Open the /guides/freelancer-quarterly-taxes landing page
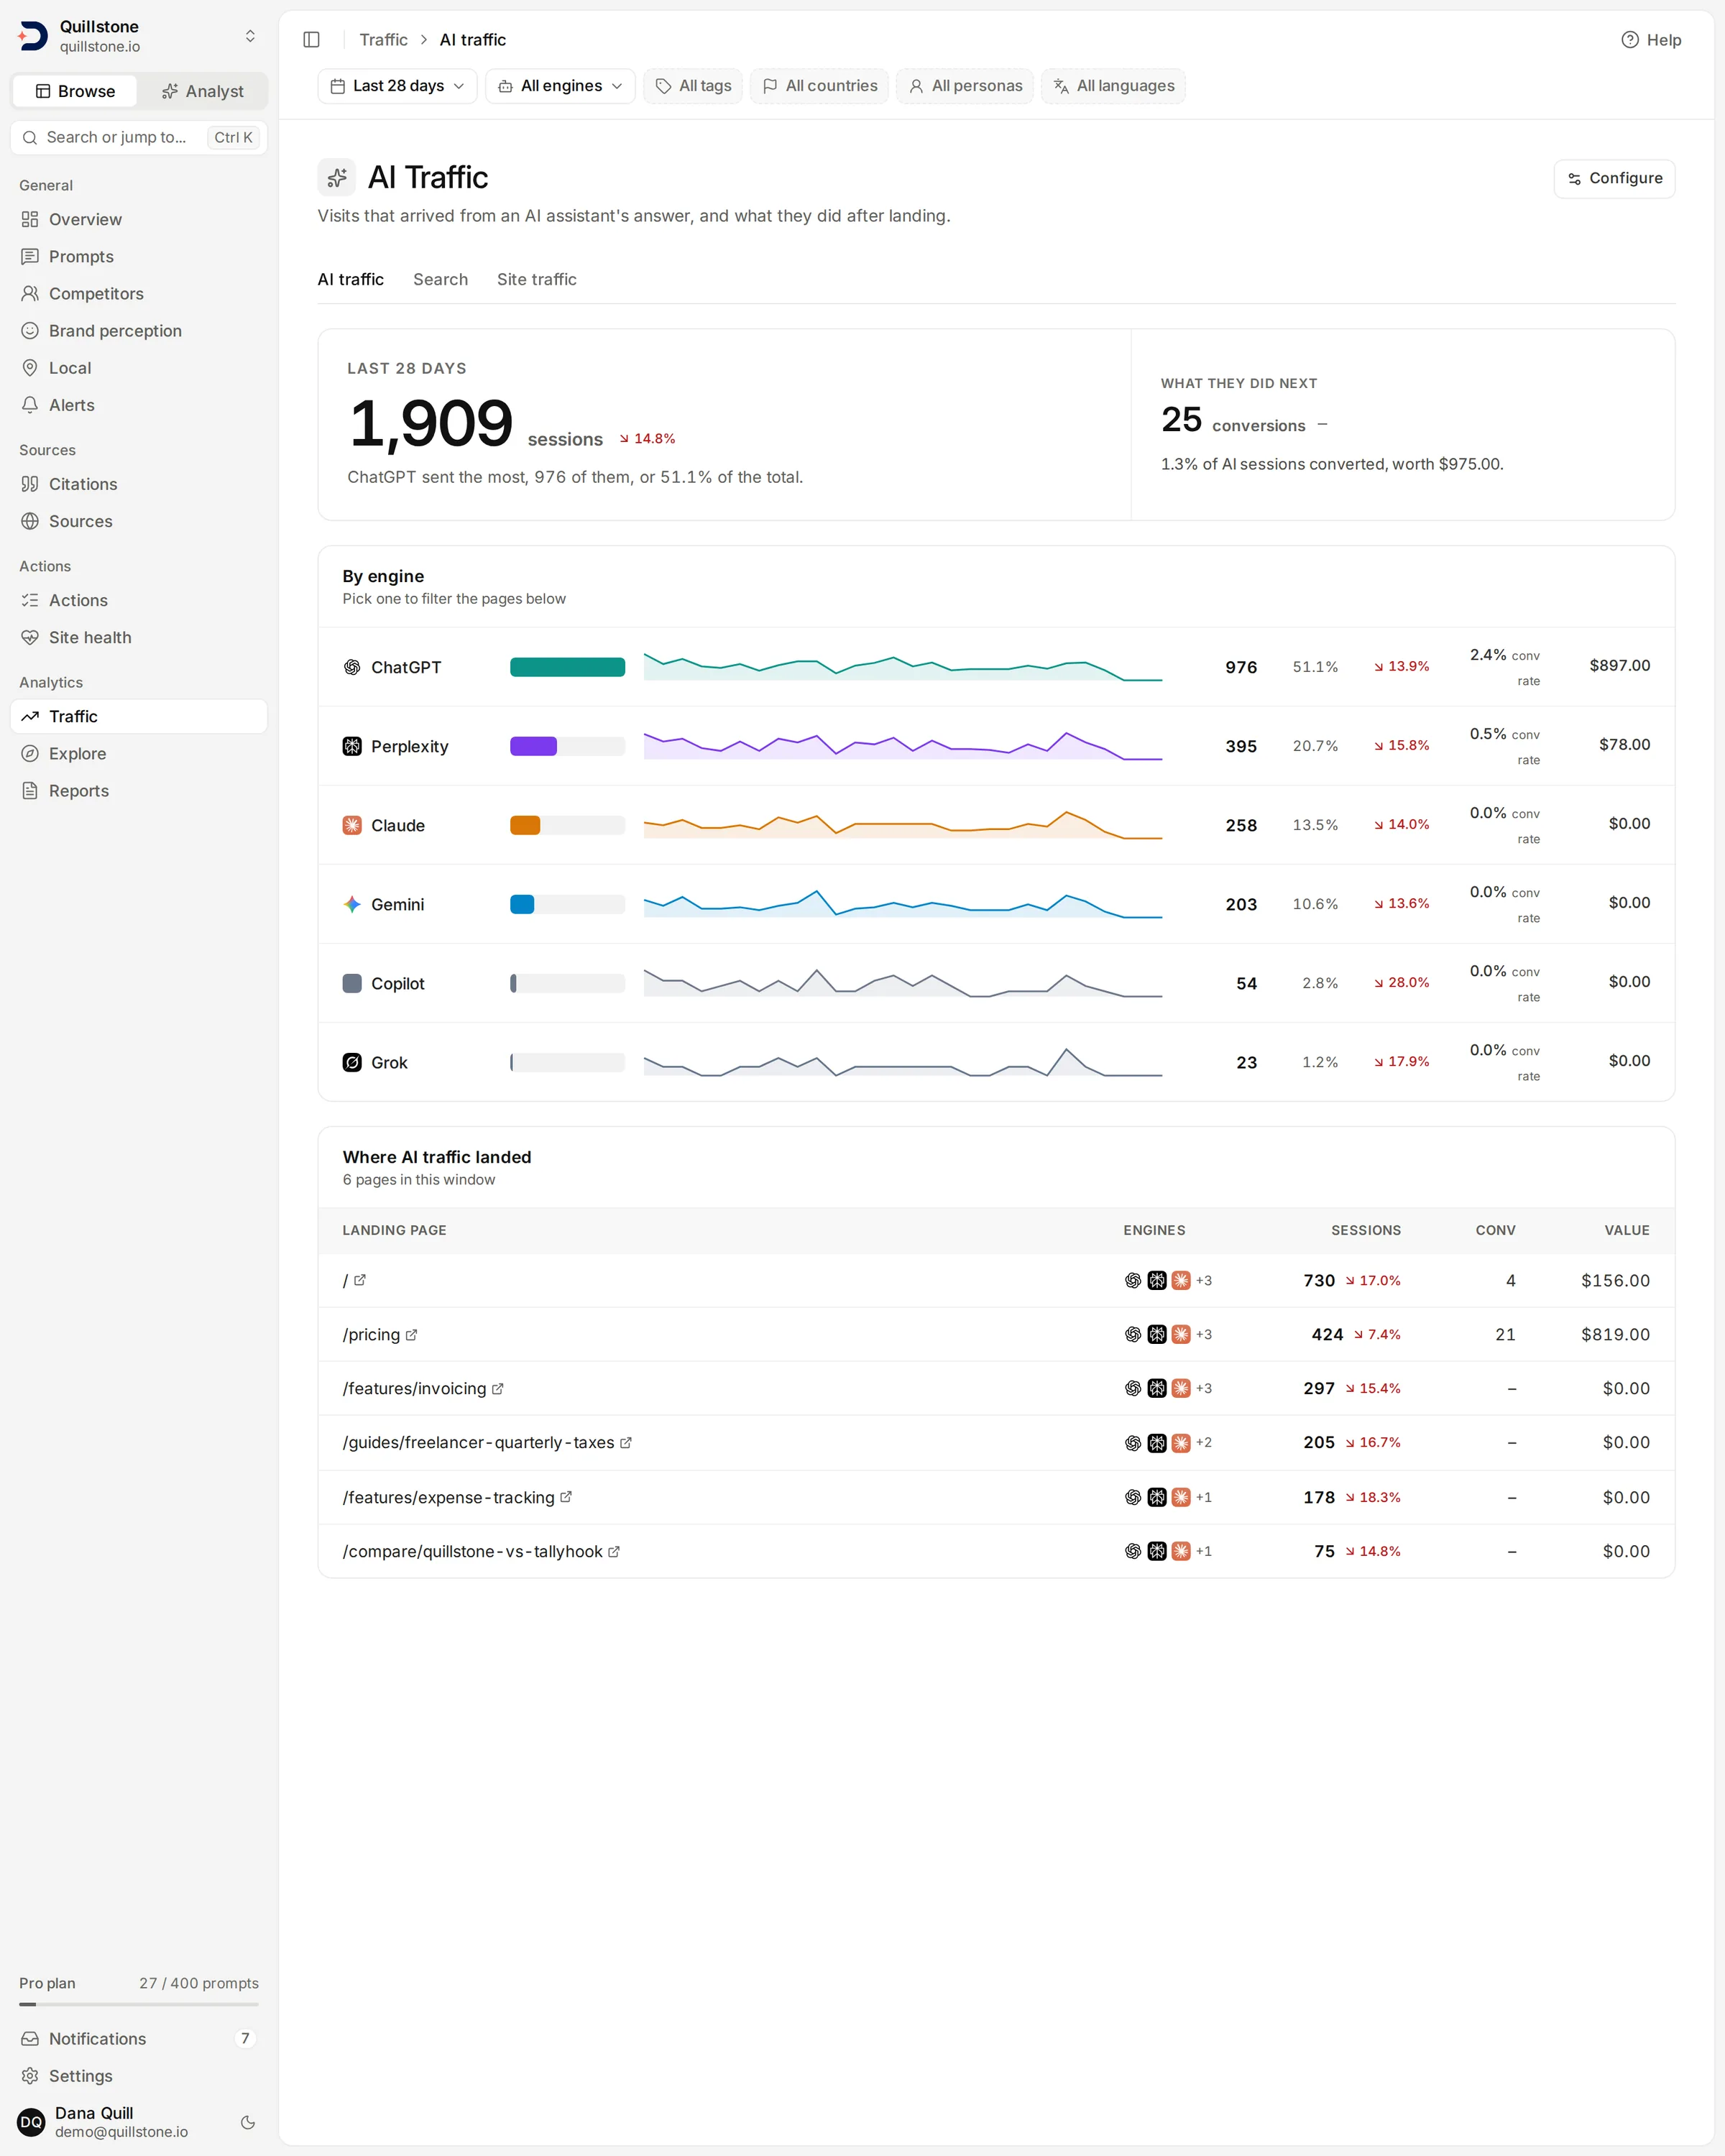The image size is (1725, 2156). [478, 1443]
